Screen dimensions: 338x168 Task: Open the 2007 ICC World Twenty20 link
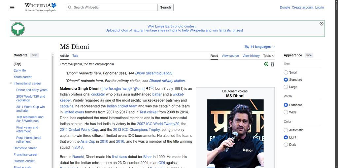click(158, 124)
